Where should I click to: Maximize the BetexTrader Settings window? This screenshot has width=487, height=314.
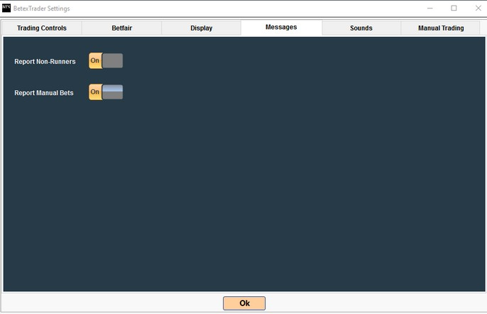tap(454, 9)
